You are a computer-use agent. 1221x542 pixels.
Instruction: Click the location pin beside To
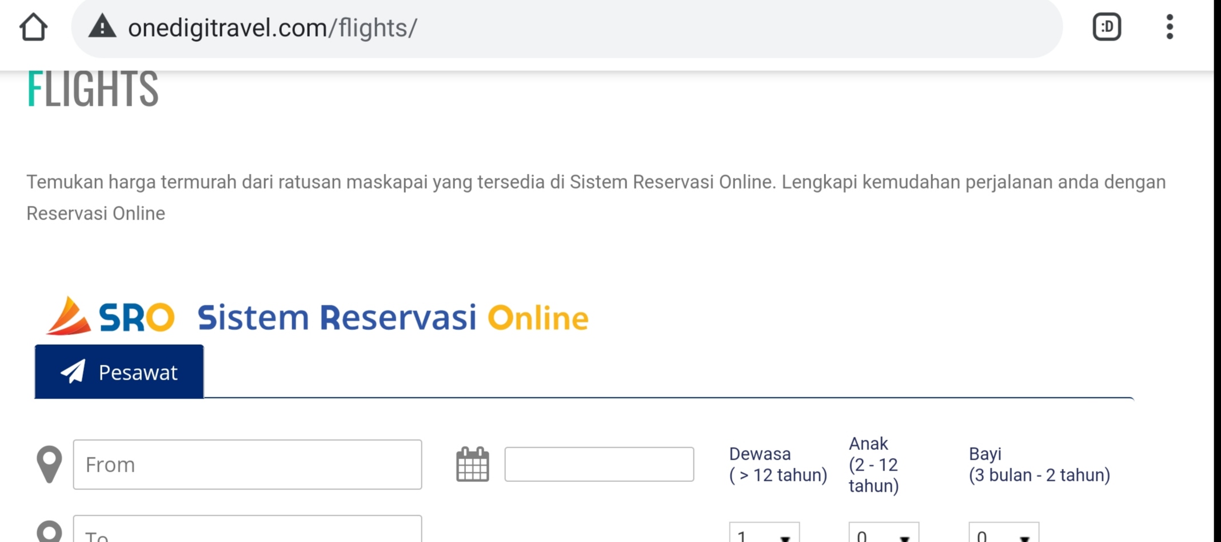coord(49,531)
